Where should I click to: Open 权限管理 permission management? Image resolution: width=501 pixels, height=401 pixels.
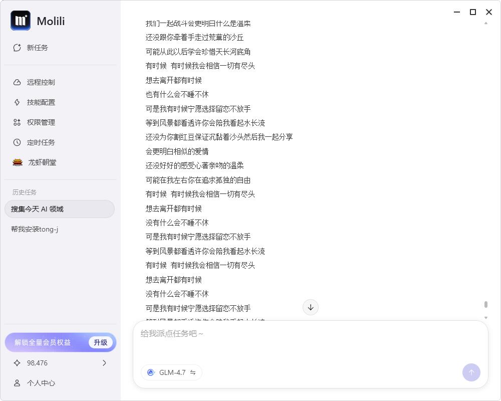click(x=41, y=122)
